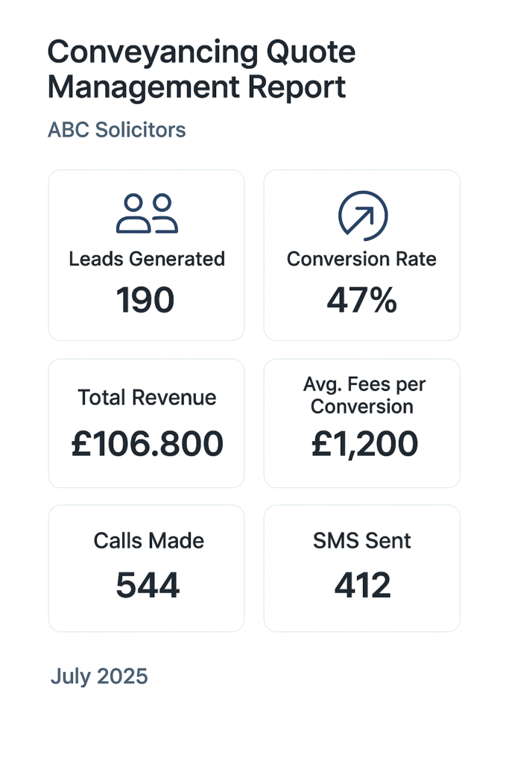Click the Leads Generated people icon
The image size is (509, 764).
pyautogui.click(x=147, y=213)
